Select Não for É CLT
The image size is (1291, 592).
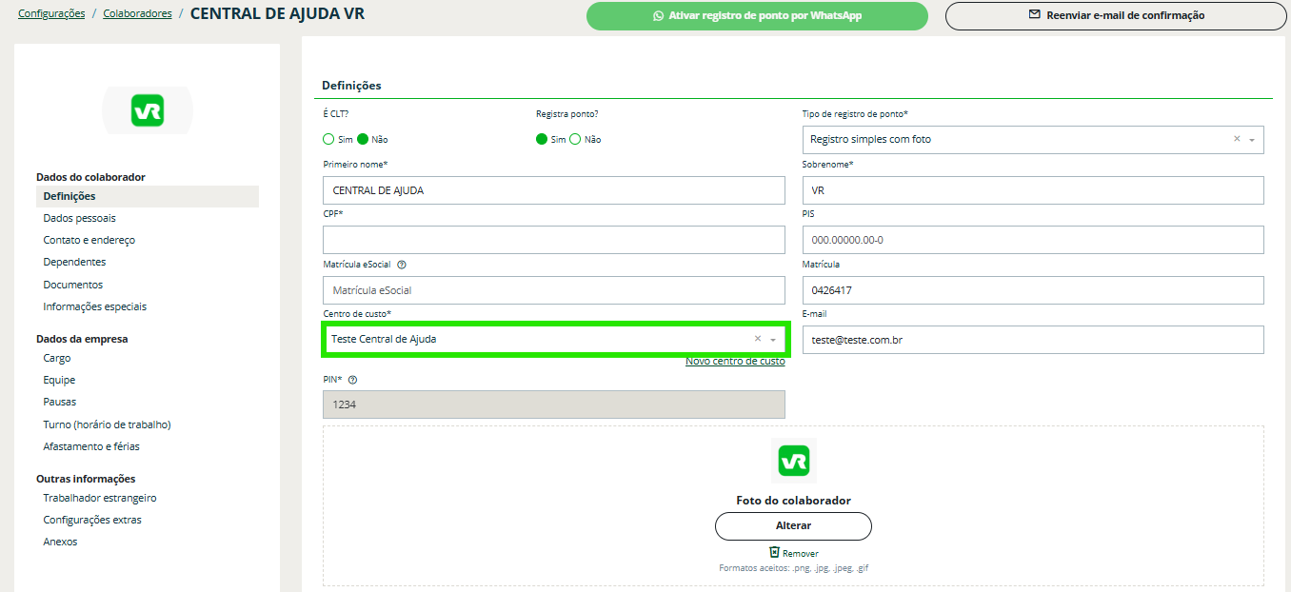[x=363, y=139]
